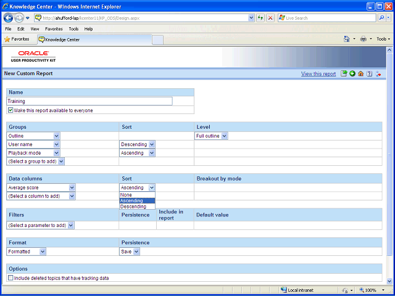Open Home button dropdown arrow
This screenshot has height=296, width=395.
tap(354, 39)
